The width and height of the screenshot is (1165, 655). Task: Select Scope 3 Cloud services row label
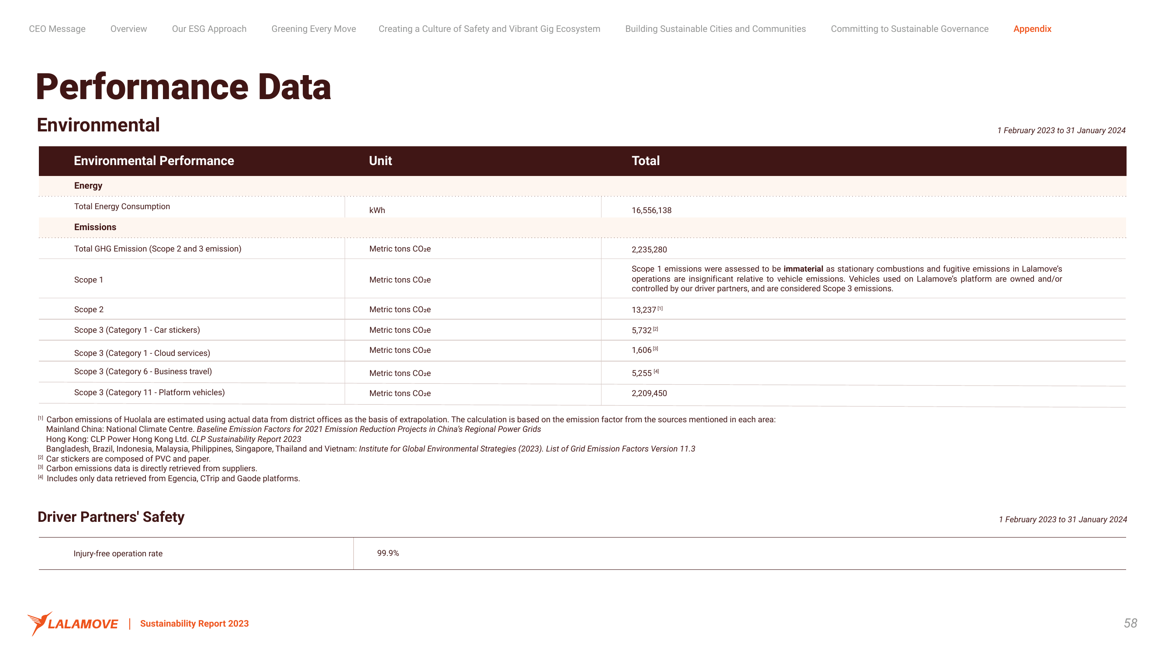[x=142, y=353]
